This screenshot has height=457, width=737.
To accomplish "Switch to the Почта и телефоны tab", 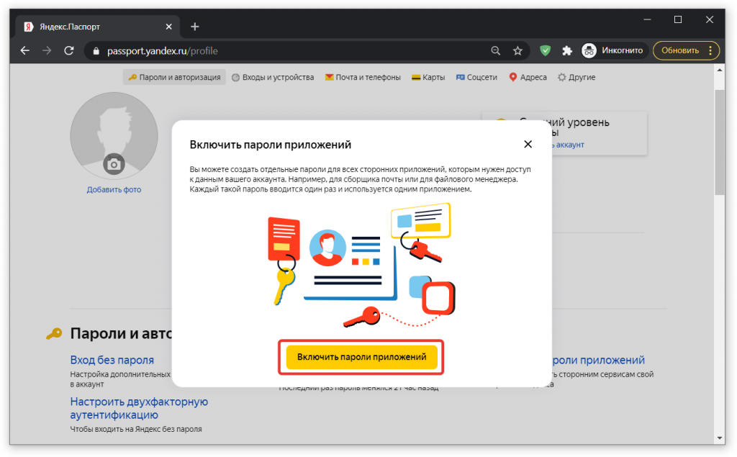I will pyautogui.click(x=360, y=77).
